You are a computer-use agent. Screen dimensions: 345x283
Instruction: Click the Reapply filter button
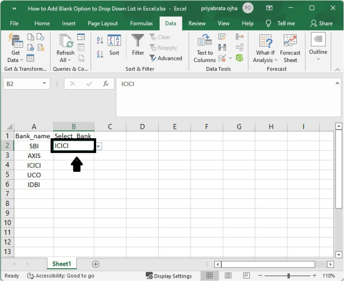[163, 48]
